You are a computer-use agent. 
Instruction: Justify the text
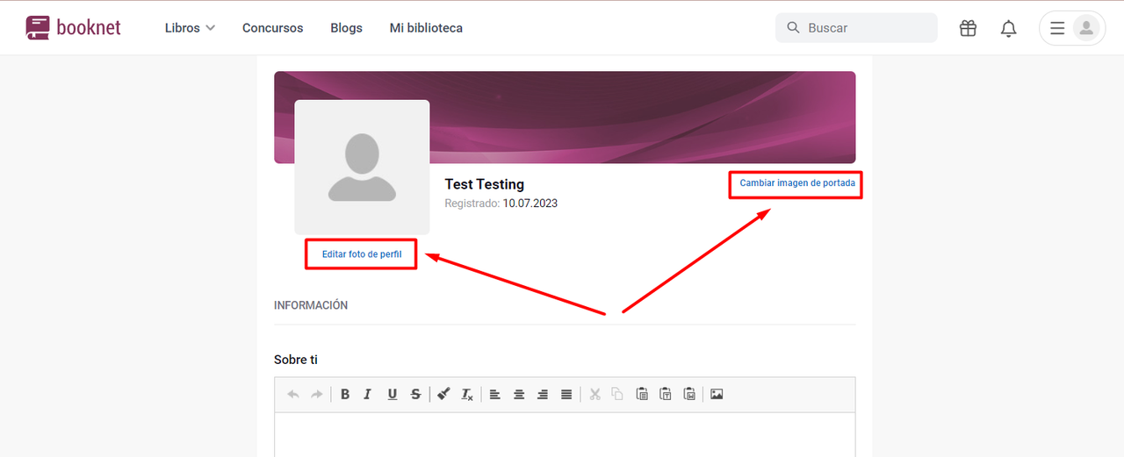pyautogui.click(x=566, y=395)
